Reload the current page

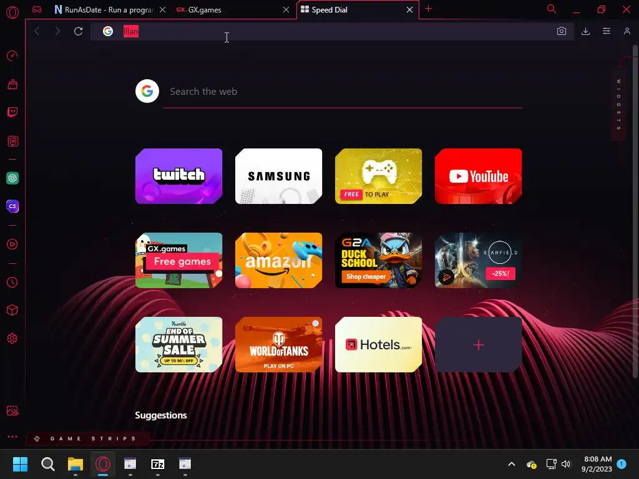point(78,31)
